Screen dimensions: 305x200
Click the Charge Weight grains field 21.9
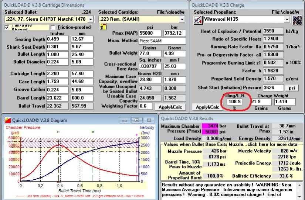[261, 101]
